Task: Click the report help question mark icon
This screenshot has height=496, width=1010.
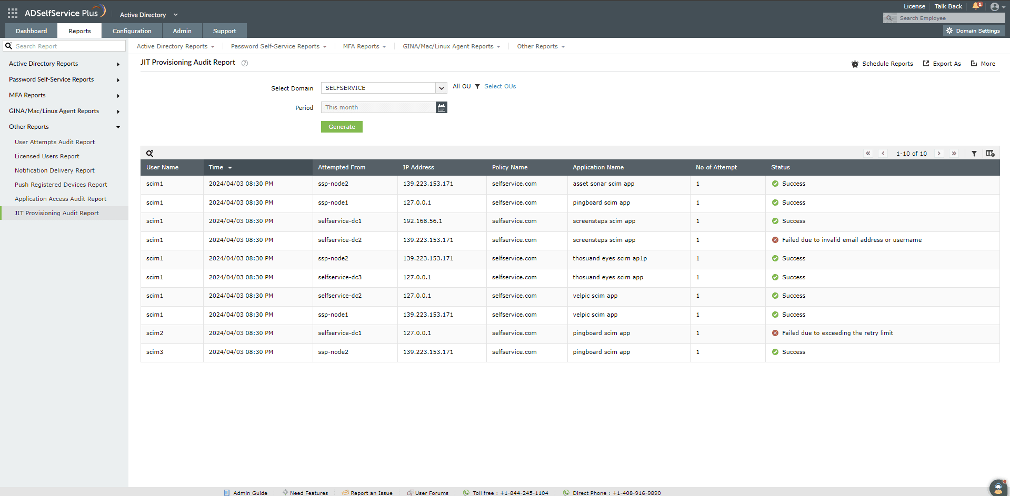Action: tap(245, 63)
